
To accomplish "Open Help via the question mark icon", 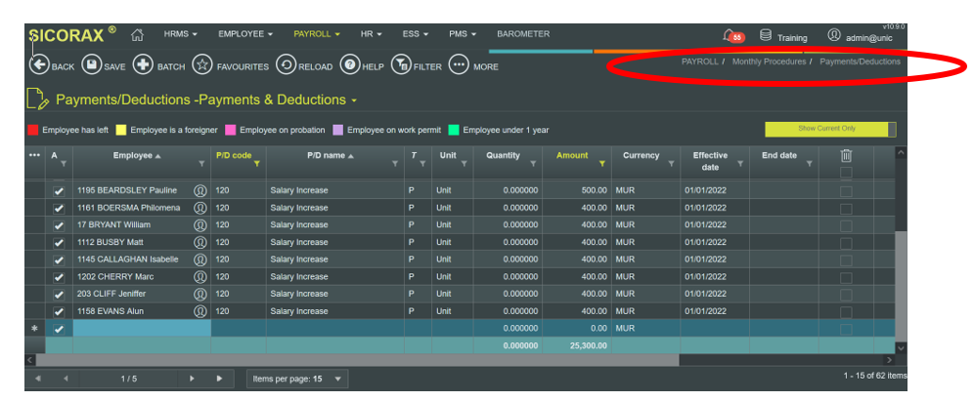I will (349, 65).
